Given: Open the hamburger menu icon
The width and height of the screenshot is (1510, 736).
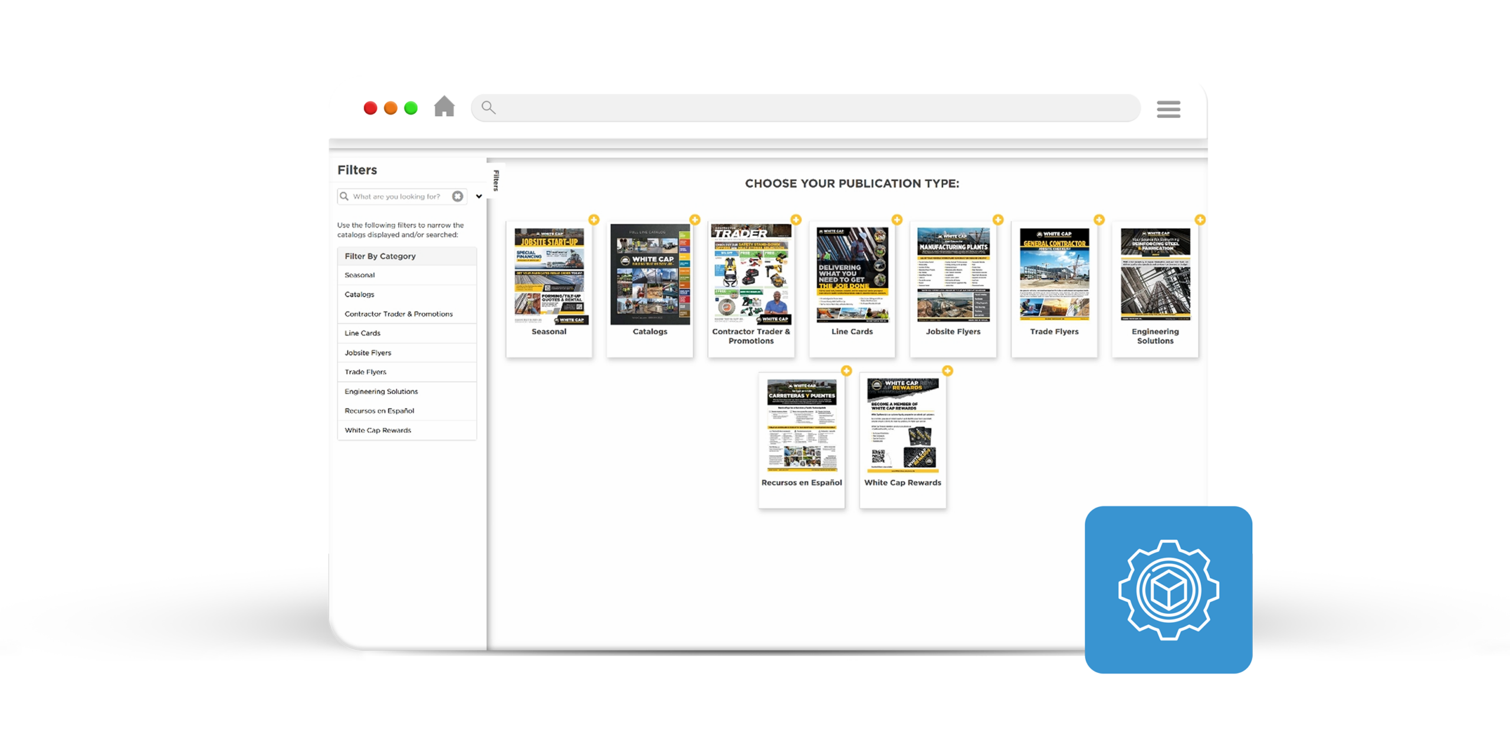Looking at the screenshot, I should pyautogui.click(x=1168, y=109).
